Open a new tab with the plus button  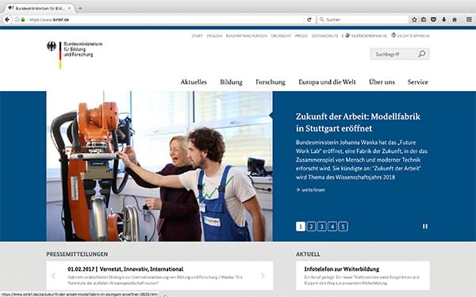click(80, 8)
